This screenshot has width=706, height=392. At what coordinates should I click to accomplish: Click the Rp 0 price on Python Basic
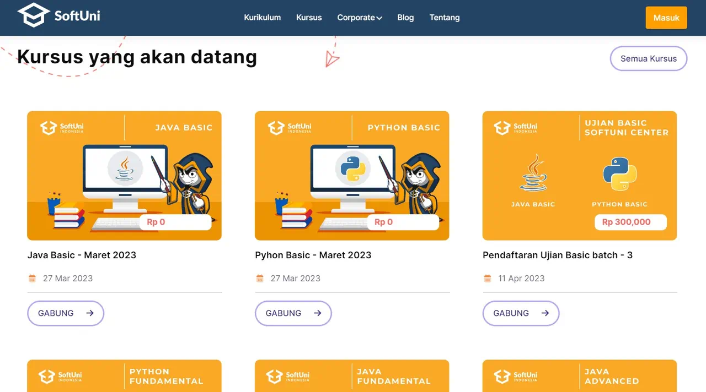[x=384, y=222]
